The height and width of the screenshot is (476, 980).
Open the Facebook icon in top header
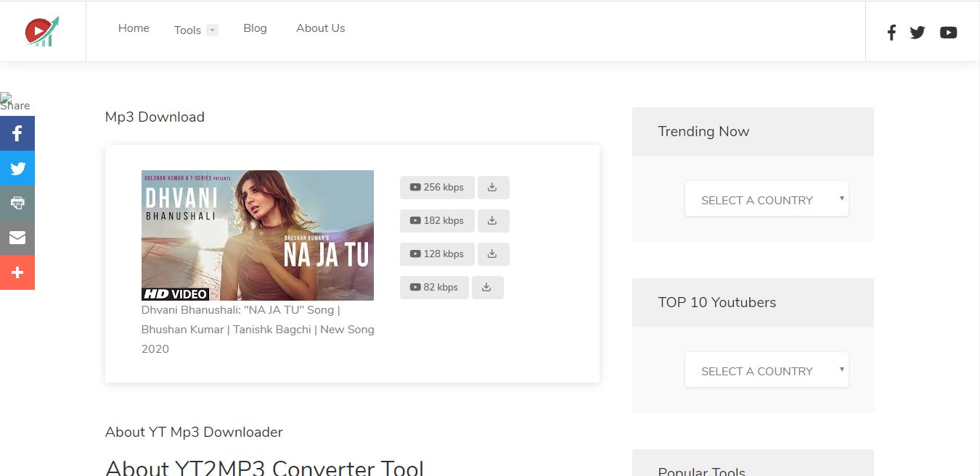click(x=891, y=33)
